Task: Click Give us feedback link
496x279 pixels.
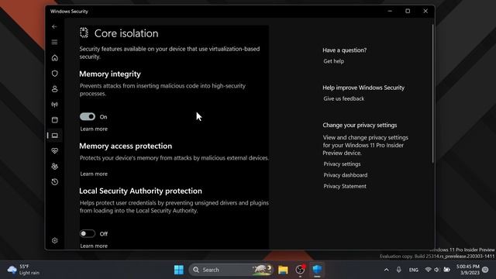Action: (343, 98)
